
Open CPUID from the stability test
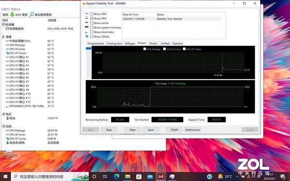tap(174, 130)
